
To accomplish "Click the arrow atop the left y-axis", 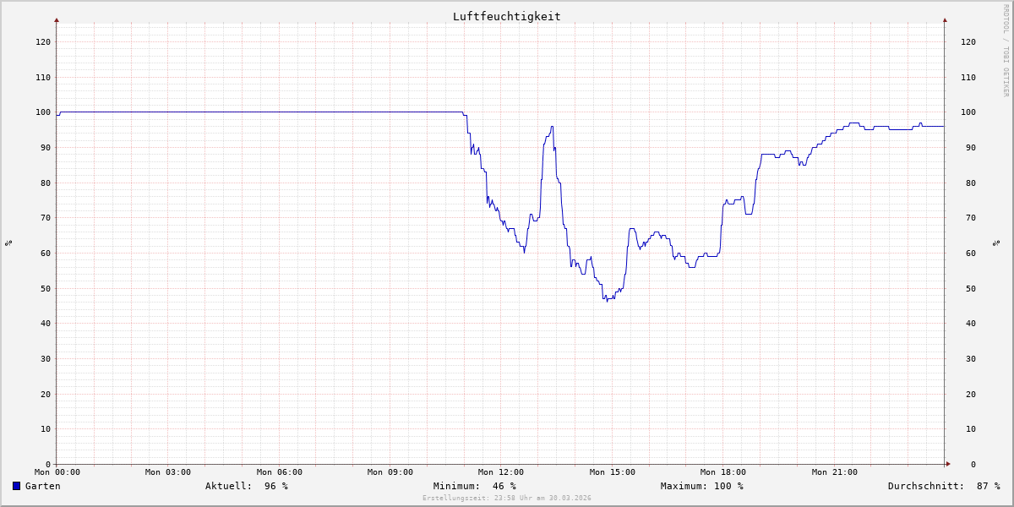I will point(57,19).
